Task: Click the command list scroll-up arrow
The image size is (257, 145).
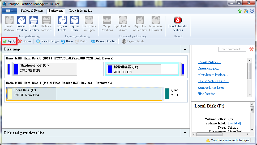Action: click(x=250, y=60)
